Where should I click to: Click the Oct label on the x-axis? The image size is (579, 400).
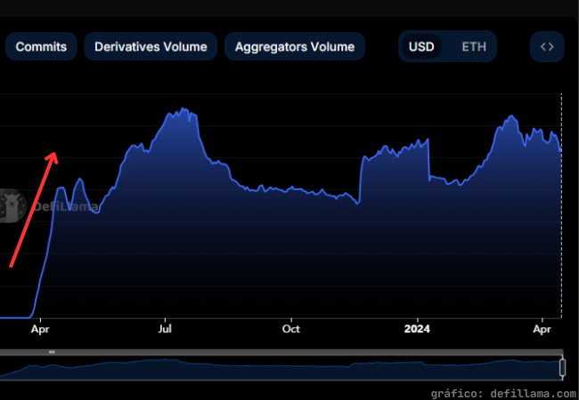tap(291, 329)
